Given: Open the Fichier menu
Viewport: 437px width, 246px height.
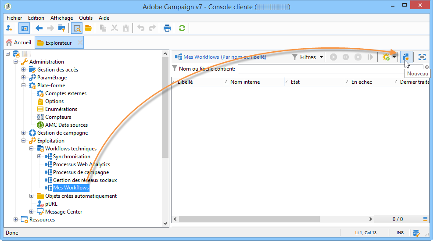Looking at the screenshot, I should pos(14,18).
